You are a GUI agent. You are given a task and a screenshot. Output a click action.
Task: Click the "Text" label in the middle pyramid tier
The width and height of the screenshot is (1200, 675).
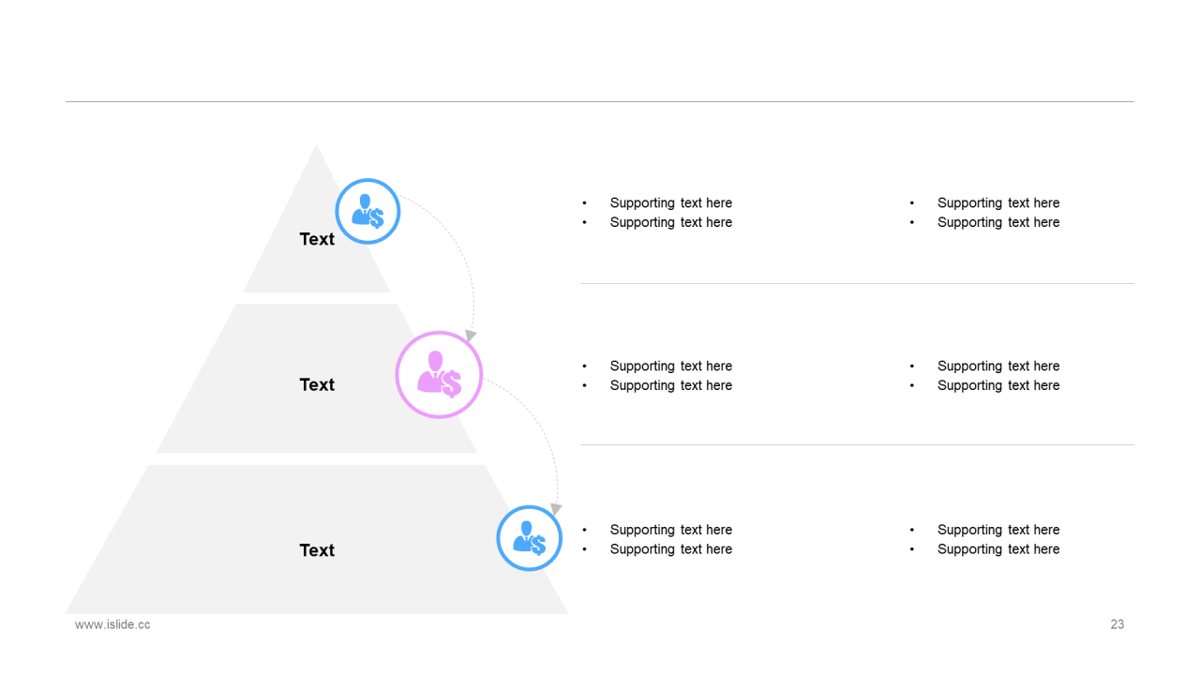[317, 384]
